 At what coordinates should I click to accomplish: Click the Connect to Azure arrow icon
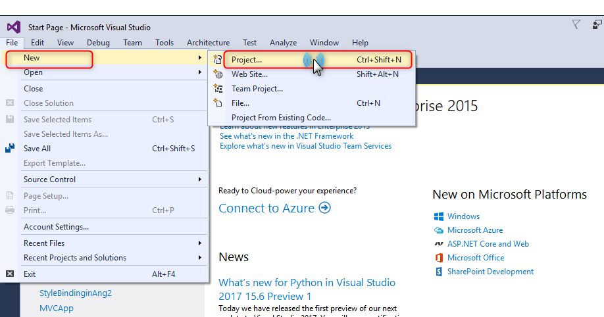(324, 208)
